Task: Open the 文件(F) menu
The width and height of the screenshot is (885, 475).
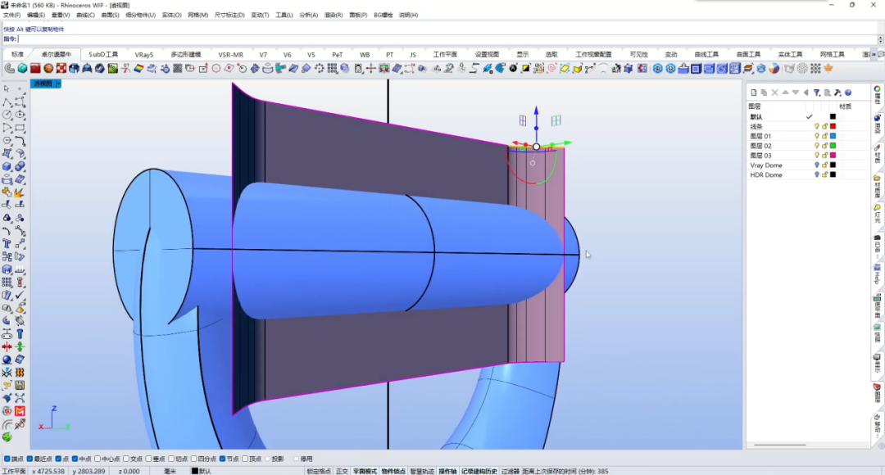Action: click(11, 16)
